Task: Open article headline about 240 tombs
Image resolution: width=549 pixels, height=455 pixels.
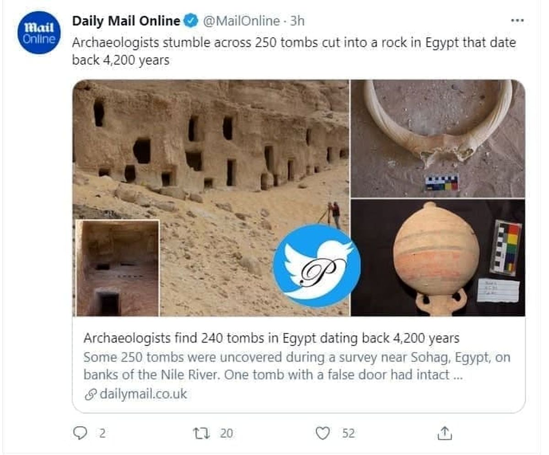Action: pos(271,338)
